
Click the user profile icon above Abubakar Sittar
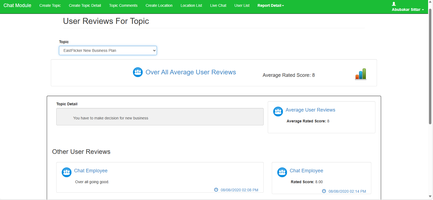coord(394,4)
